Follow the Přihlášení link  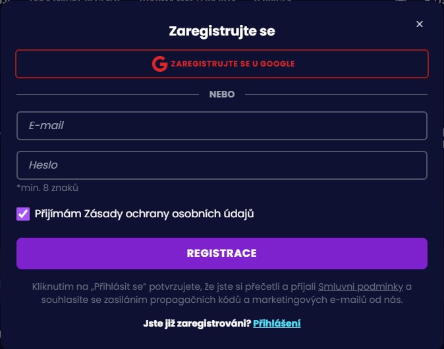click(x=277, y=323)
